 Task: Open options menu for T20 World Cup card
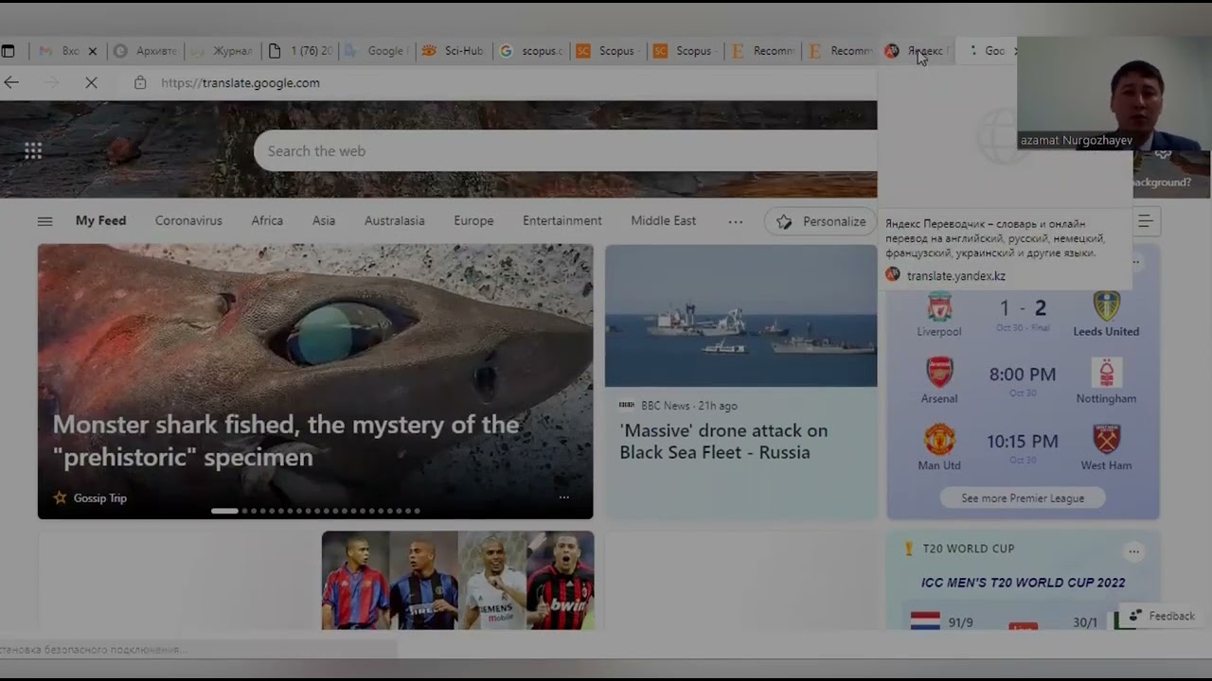(x=1133, y=550)
